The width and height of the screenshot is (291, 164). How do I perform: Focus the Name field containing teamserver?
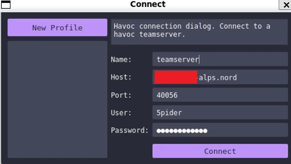click(220, 59)
